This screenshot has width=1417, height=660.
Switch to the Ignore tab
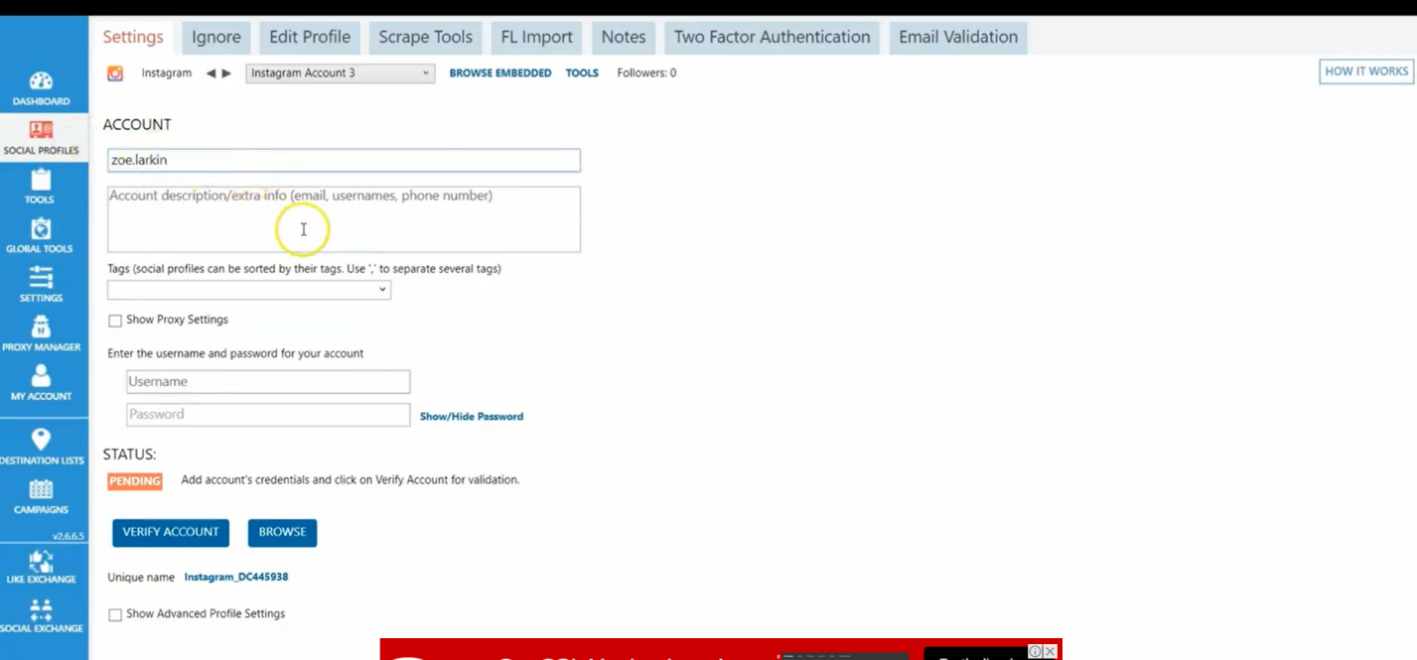(216, 37)
